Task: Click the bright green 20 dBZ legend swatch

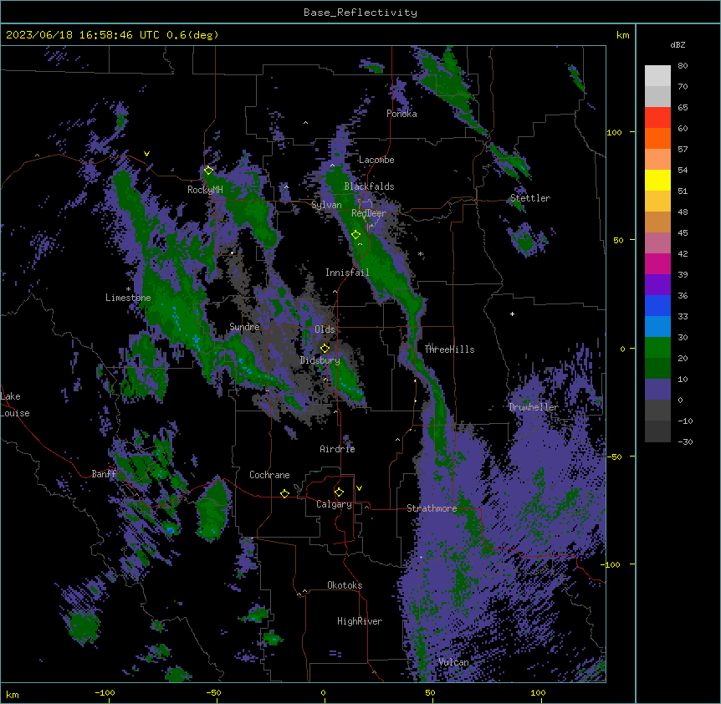Action: point(657,348)
